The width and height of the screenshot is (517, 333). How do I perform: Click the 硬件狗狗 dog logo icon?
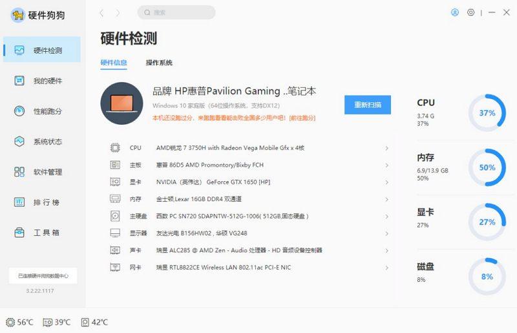tap(18, 15)
